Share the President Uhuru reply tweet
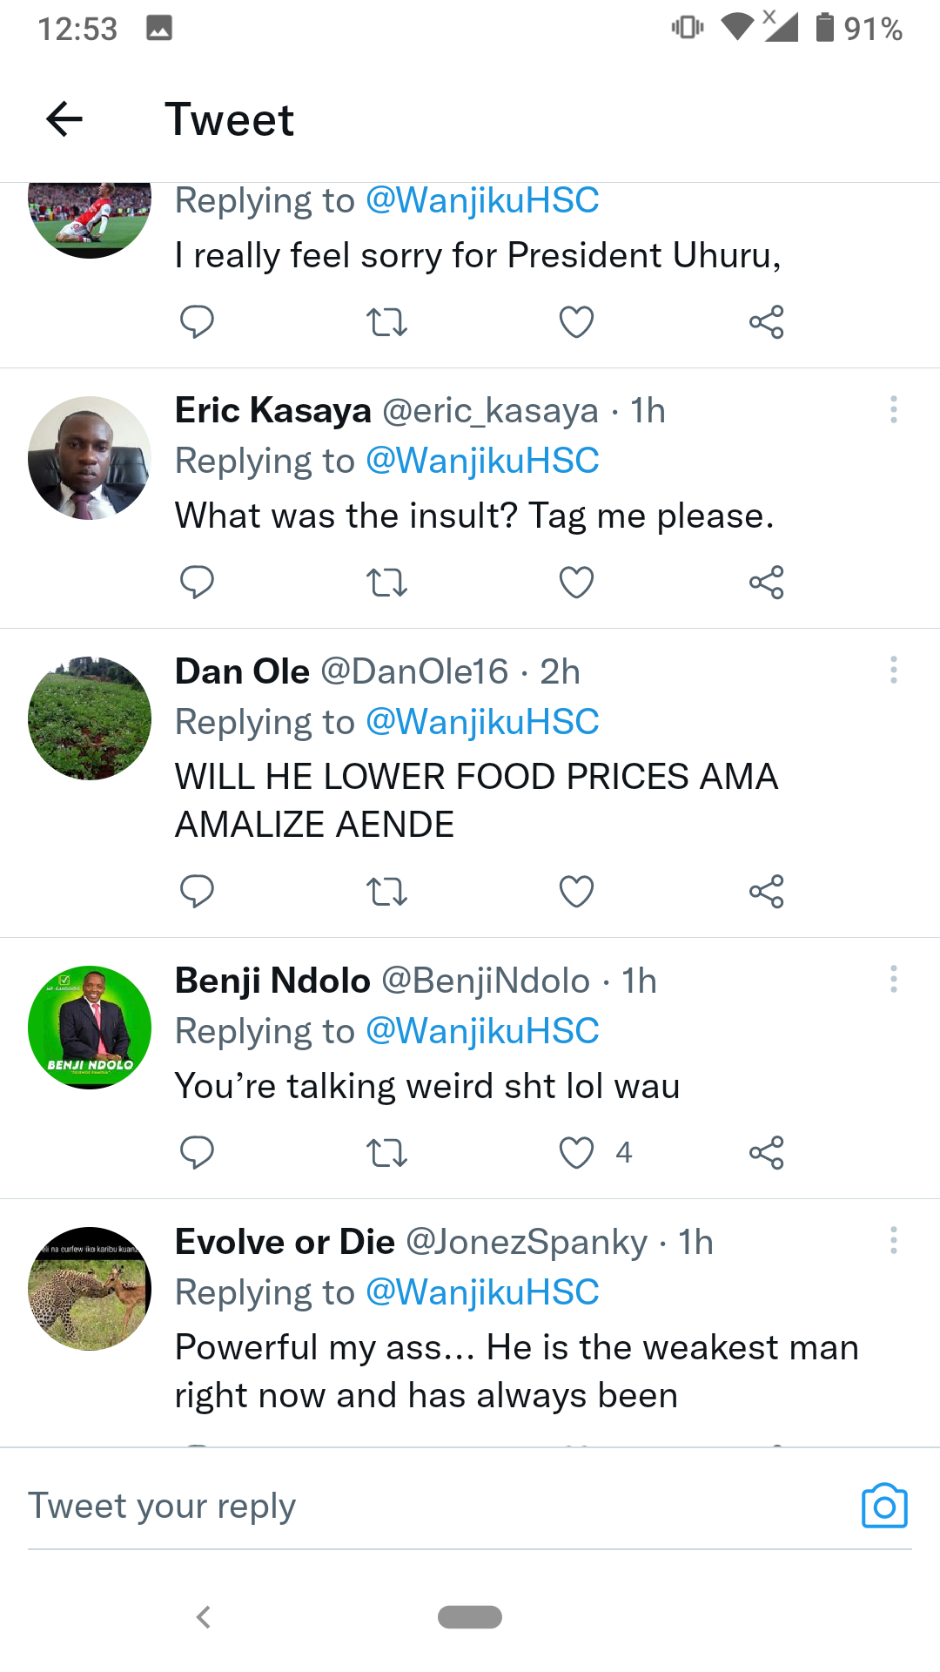 [766, 322]
